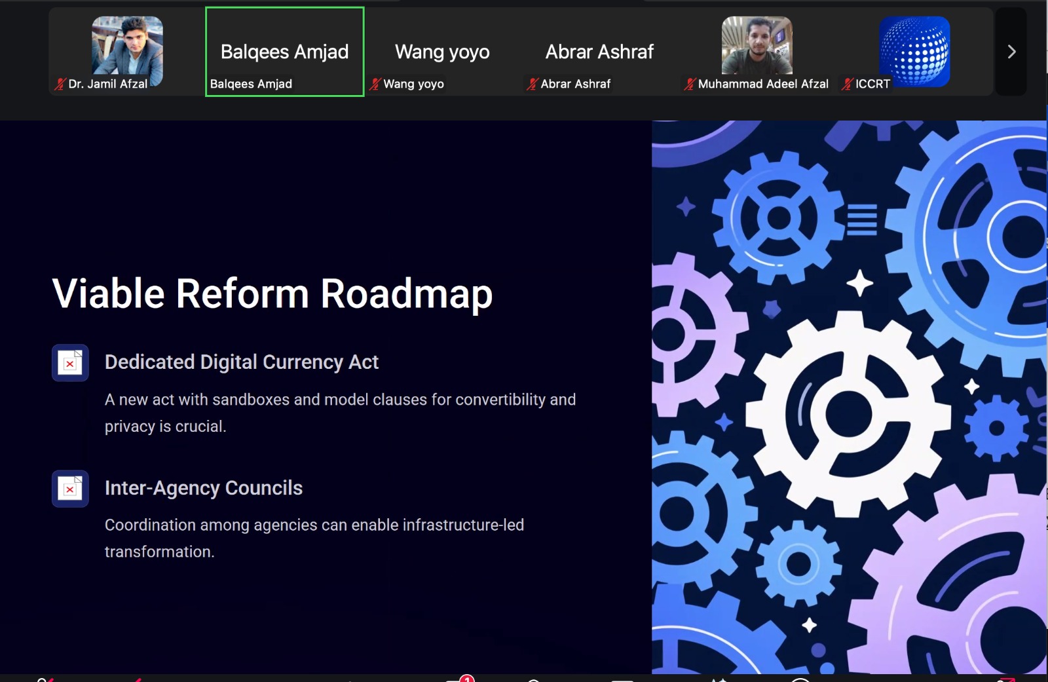
Task: Click the Inter-Agency Councils heading
Action: (204, 488)
